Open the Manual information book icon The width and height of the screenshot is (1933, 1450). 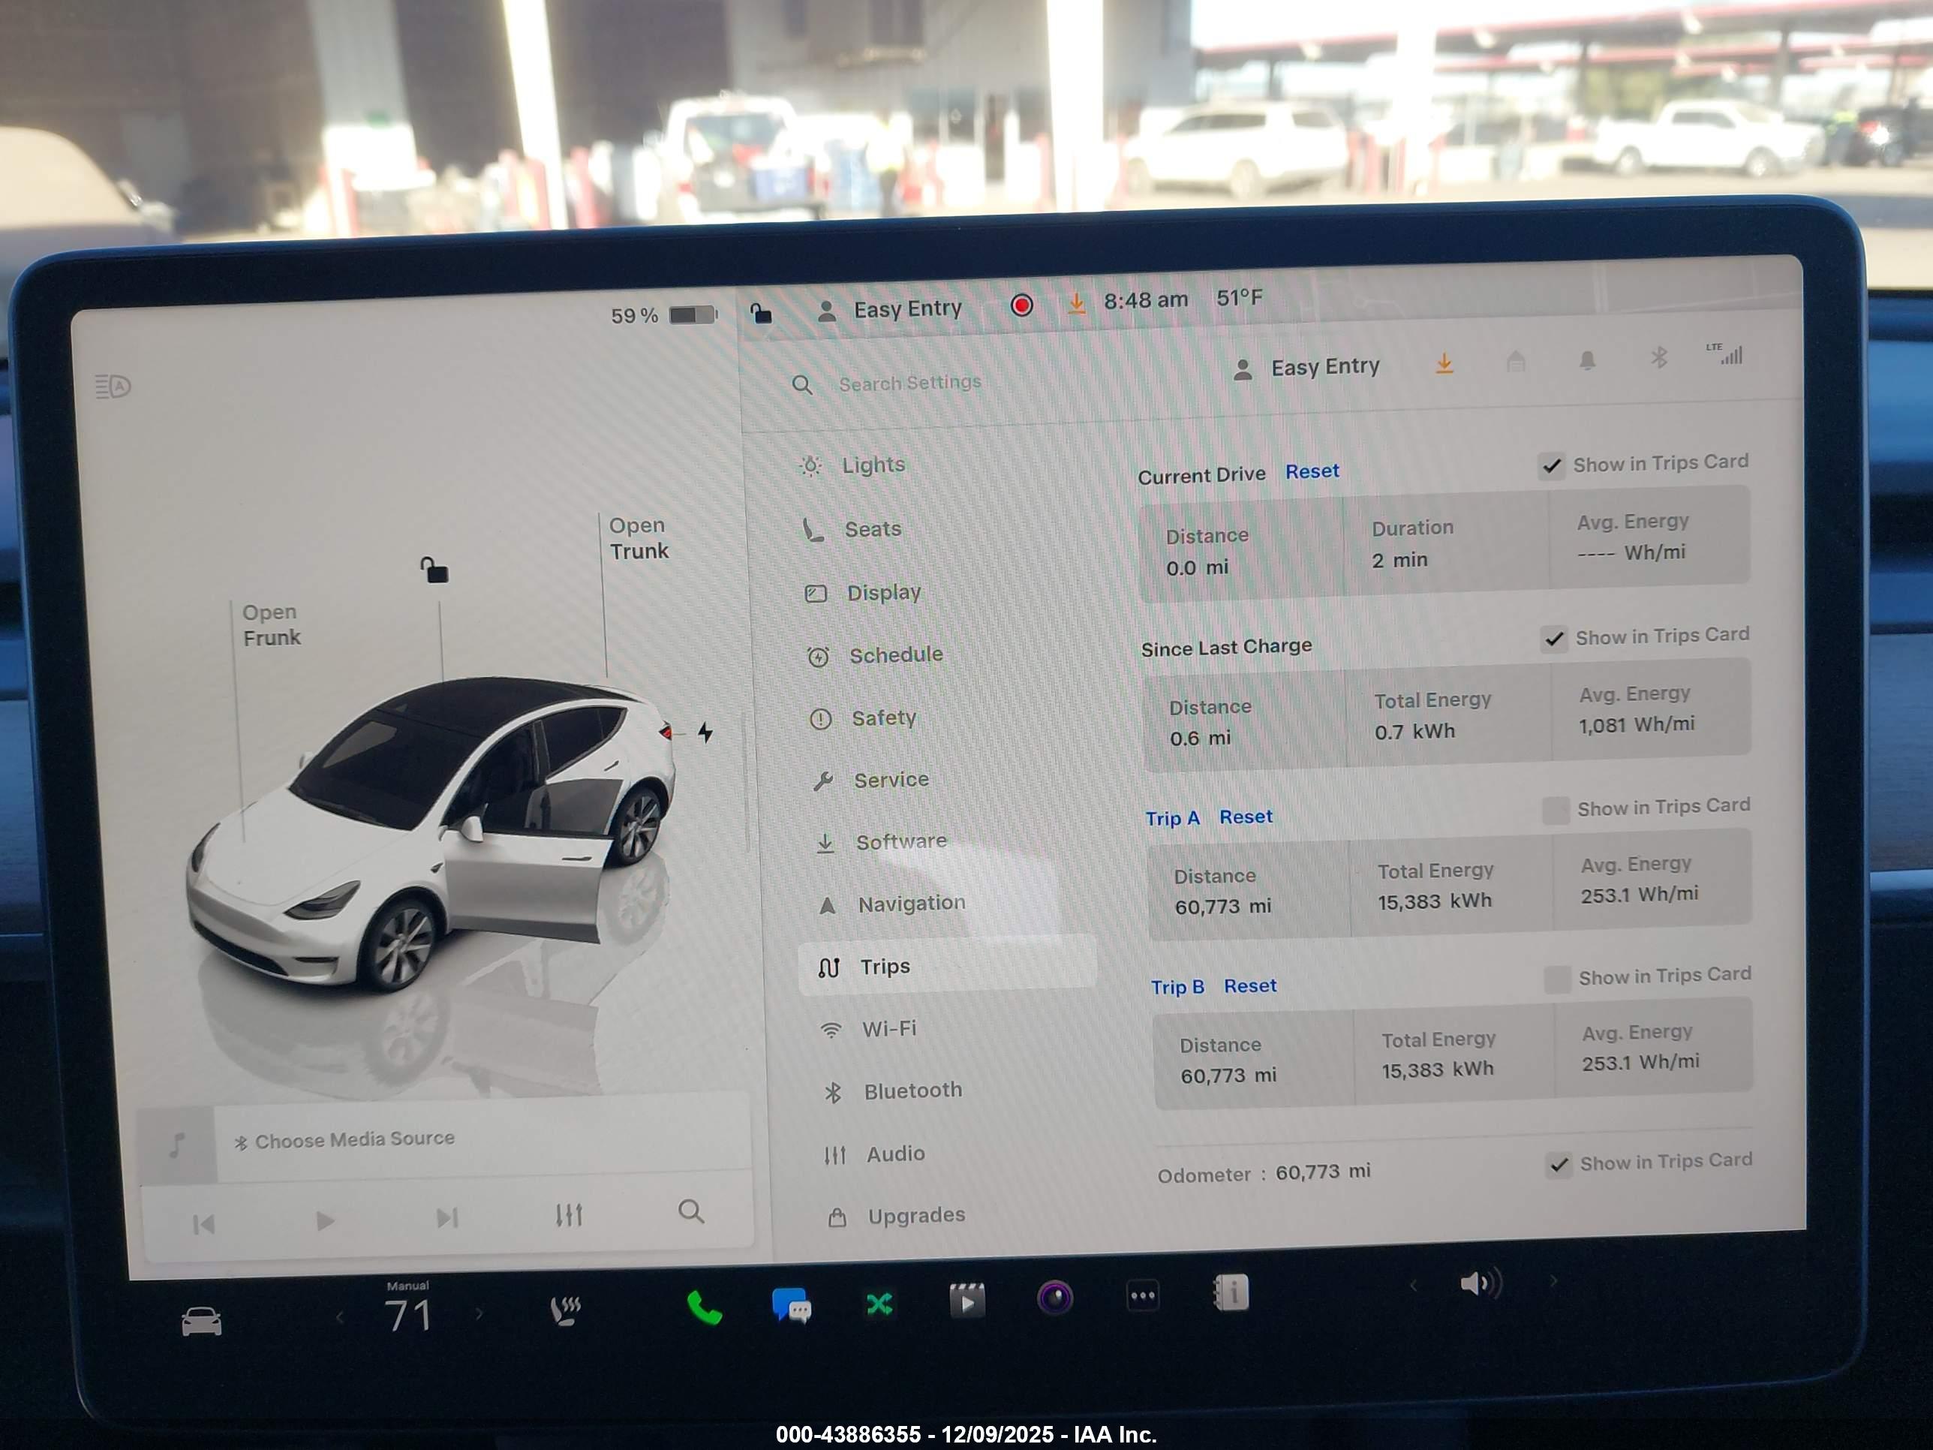pyautogui.click(x=1231, y=1292)
